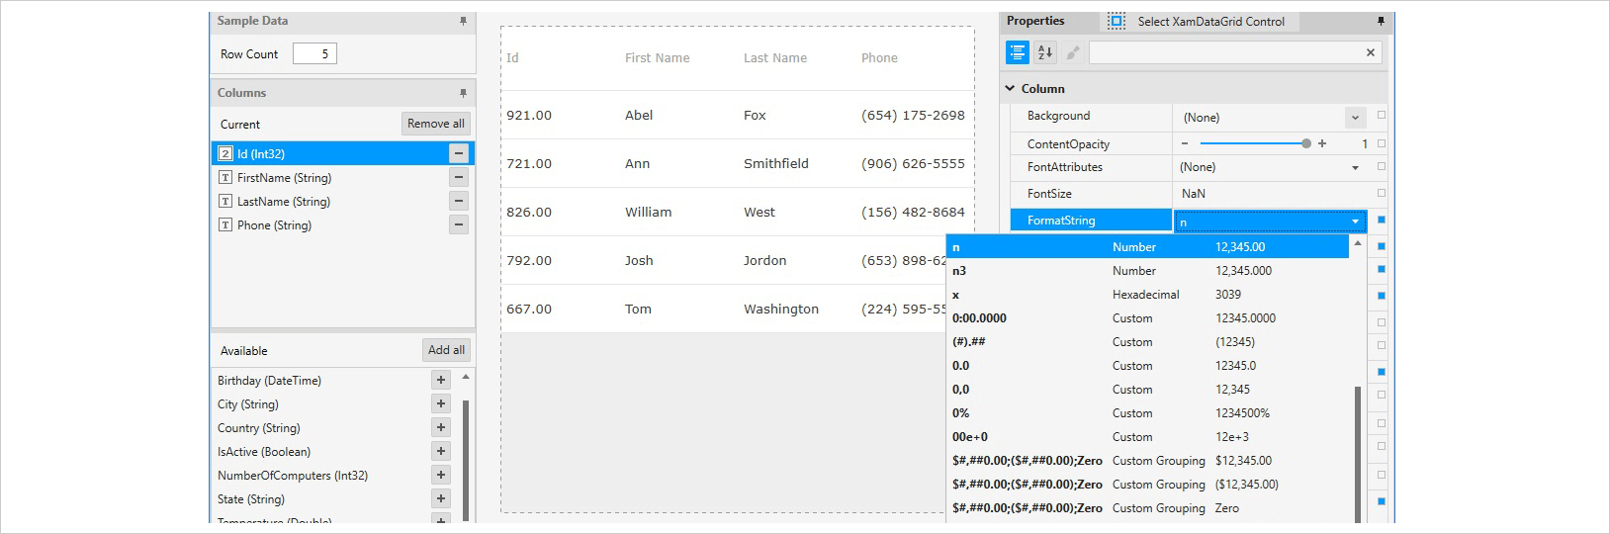Add the Birthday (DateTime) column
Screen dimensions: 1610x534
pos(441,380)
